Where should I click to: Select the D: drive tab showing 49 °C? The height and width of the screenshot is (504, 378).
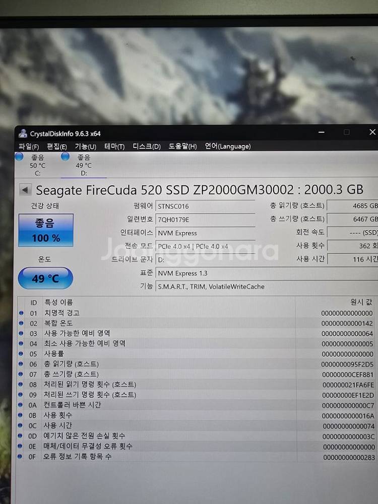pos(84,165)
